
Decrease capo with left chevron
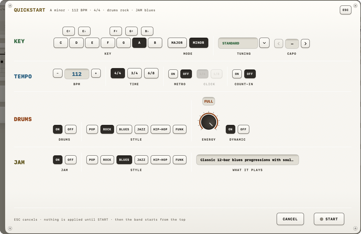[x=279, y=43]
